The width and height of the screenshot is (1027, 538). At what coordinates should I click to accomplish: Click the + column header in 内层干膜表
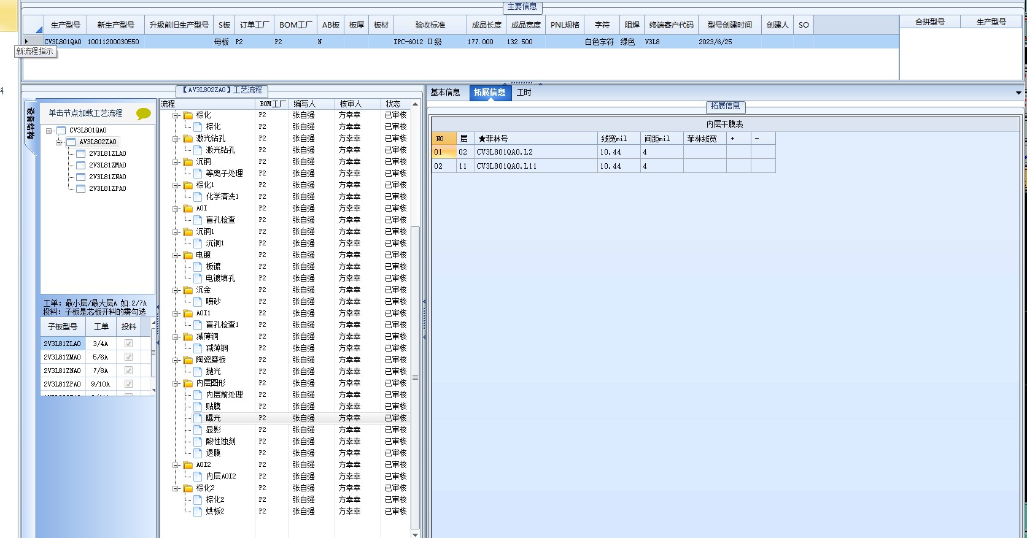coord(738,139)
